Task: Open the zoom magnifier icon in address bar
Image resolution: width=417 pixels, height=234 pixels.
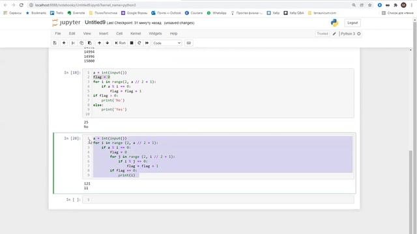Action: (354, 5)
